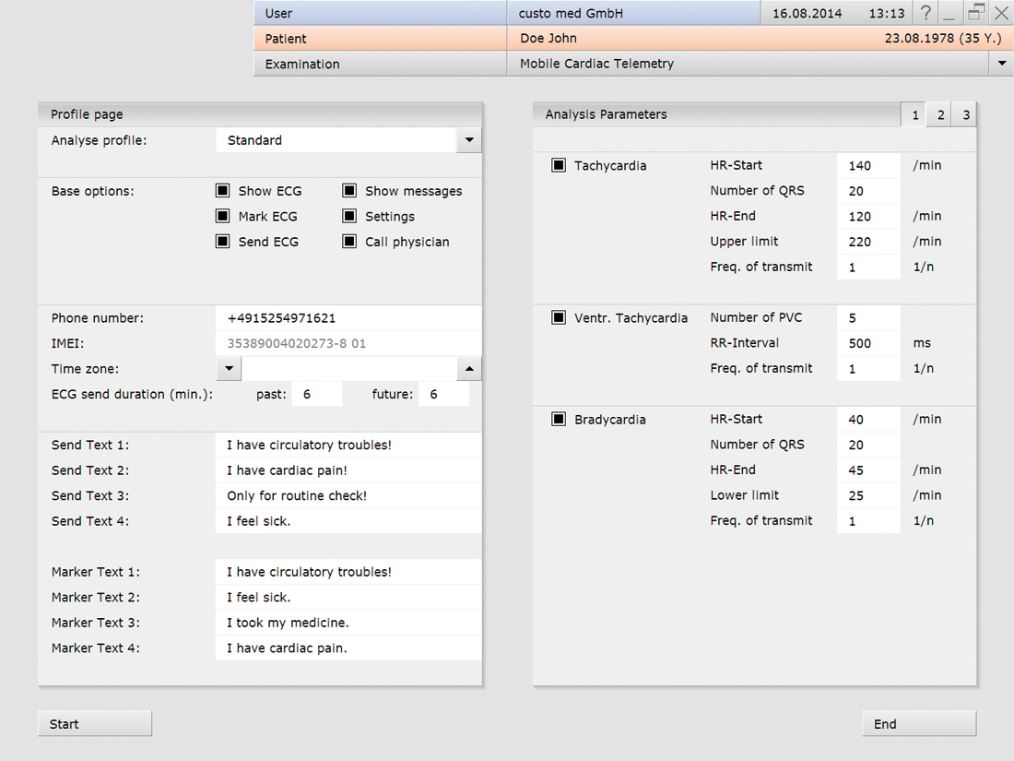Expand the Examination dropdown arrow
The image size is (1014, 761).
coord(1001,64)
